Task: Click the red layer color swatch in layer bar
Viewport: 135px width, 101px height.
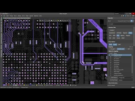Action: pos(8,85)
